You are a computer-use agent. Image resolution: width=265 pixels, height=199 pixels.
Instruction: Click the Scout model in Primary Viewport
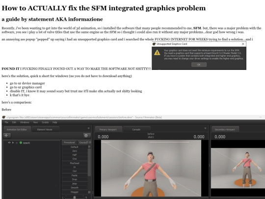150,174
